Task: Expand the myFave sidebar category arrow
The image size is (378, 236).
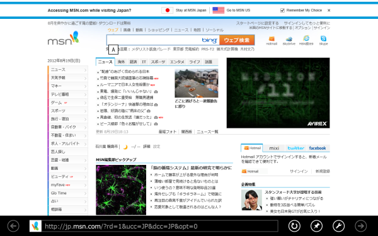Action: 85,185
